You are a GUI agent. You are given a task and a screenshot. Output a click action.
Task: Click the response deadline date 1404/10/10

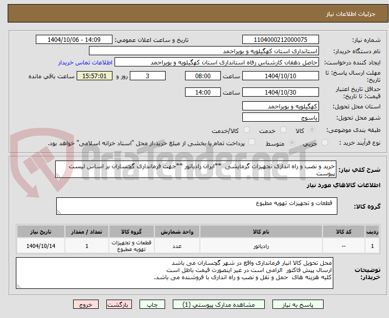coord(280,76)
